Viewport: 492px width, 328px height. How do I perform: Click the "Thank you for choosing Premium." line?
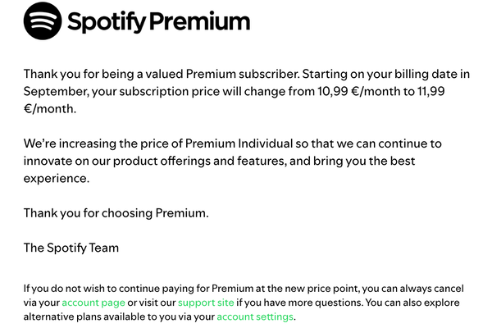click(116, 213)
